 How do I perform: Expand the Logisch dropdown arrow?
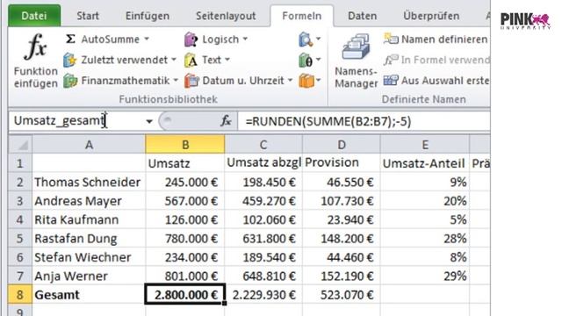click(x=245, y=39)
